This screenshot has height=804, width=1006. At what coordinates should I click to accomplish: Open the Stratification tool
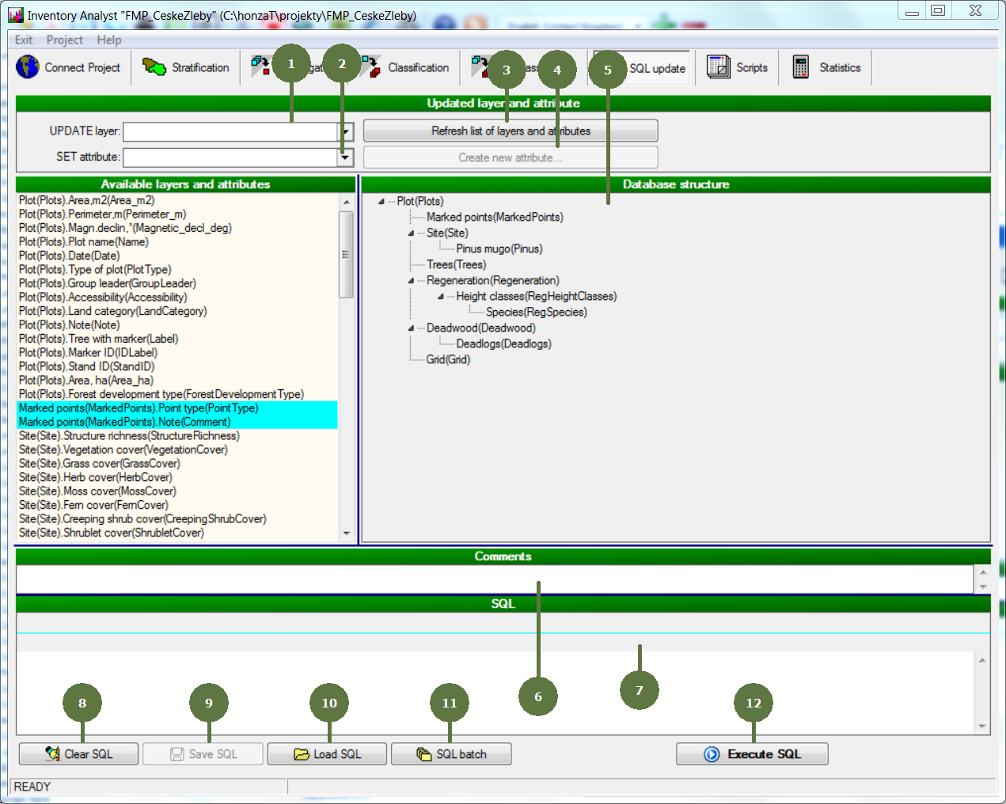click(x=186, y=67)
